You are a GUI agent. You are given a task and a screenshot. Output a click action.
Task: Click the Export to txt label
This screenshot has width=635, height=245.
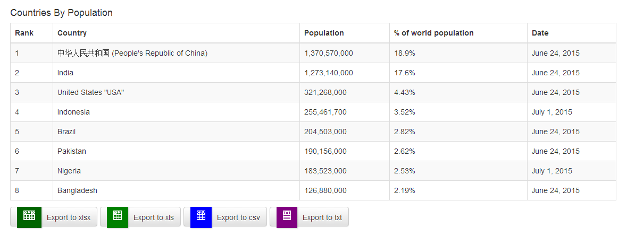[322, 217]
